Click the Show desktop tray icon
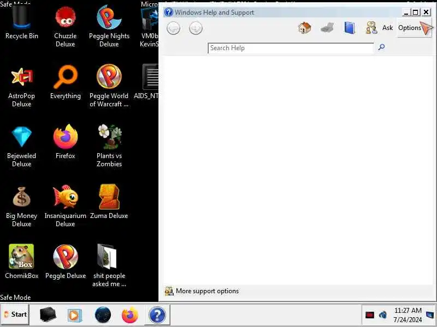Image resolution: width=437 pixels, height=327 pixels. point(430,315)
